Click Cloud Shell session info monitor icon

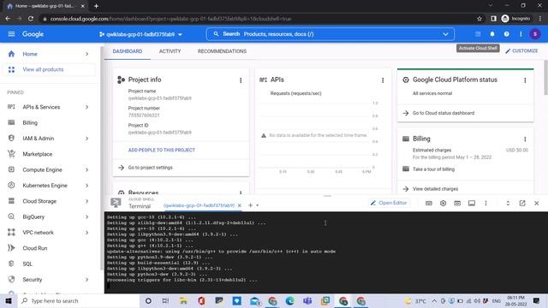tap(472, 203)
